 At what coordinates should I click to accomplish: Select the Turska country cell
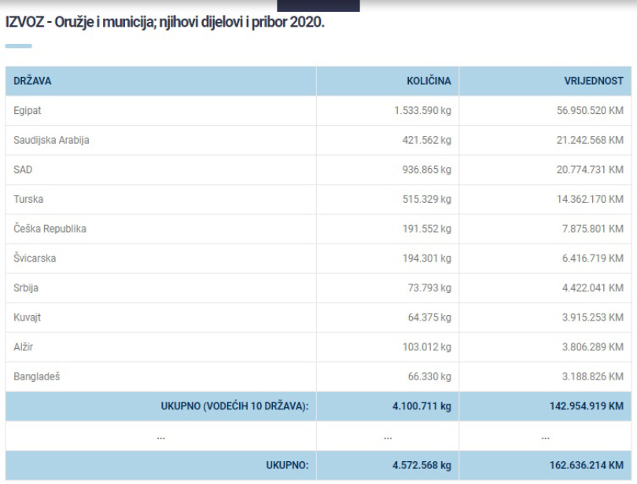pos(161,200)
